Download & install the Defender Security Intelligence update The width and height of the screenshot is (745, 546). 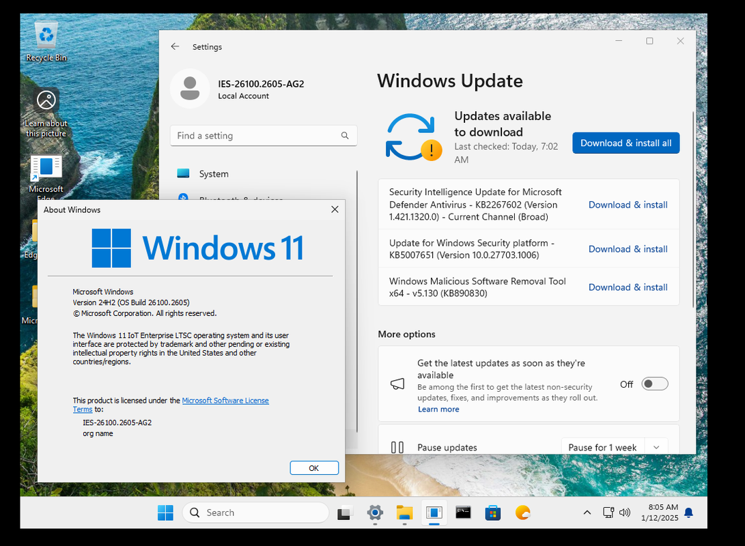pyautogui.click(x=628, y=205)
